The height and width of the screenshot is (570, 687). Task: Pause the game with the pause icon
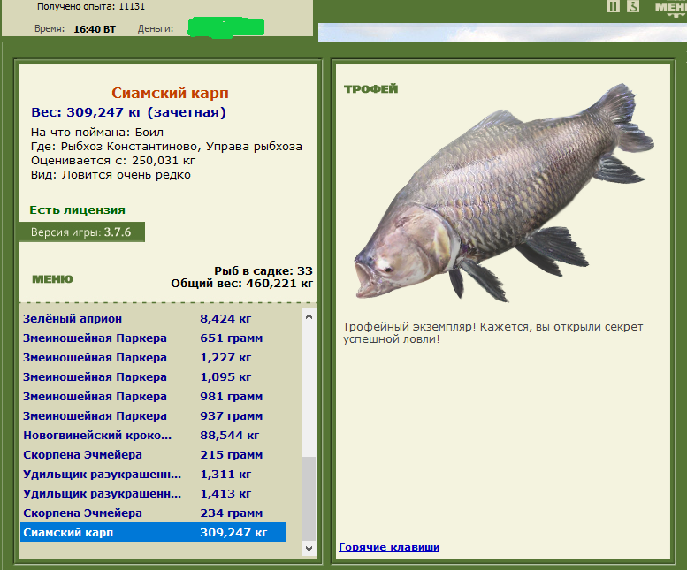pos(613,6)
